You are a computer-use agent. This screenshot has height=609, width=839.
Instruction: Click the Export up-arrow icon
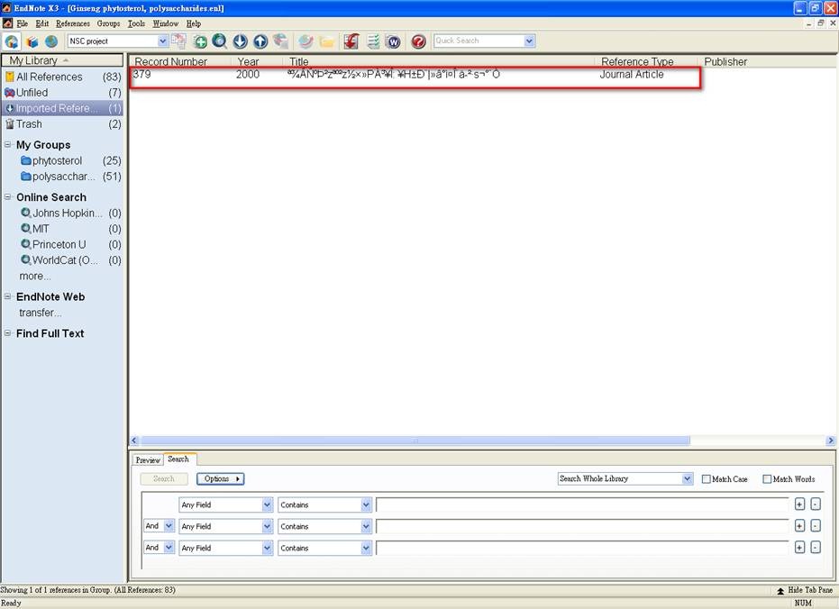click(x=260, y=41)
